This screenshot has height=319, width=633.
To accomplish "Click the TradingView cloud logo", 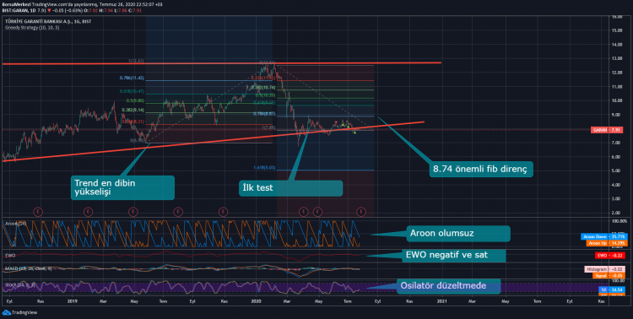I will (7, 312).
